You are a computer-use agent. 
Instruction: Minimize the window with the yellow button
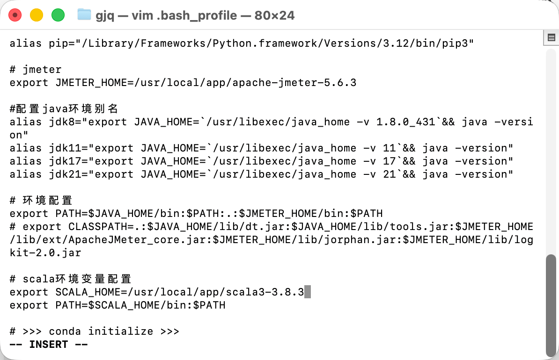pos(37,15)
